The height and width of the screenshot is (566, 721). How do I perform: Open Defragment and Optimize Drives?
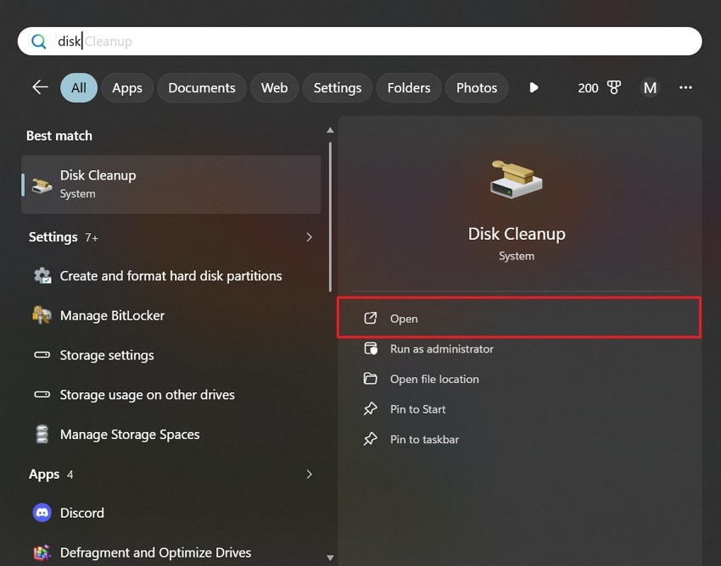(171, 552)
